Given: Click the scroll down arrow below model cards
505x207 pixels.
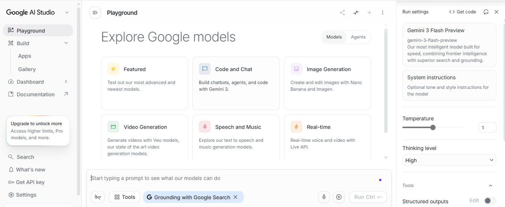Looking at the screenshot, I should point(386,157).
